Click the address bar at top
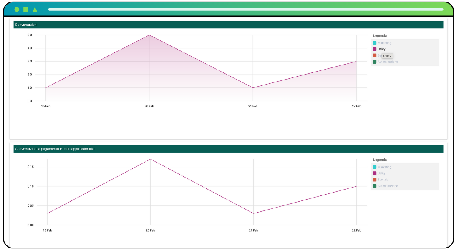This screenshot has height=250, width=459. [246, 10]
